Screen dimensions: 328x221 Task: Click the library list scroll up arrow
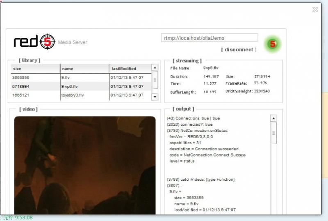[x=155, y=67]
